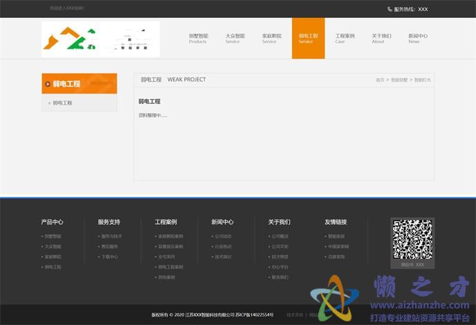476x325 pixels.
Task: Click the 工程案例 footer heading
Action: coord(166,222)
